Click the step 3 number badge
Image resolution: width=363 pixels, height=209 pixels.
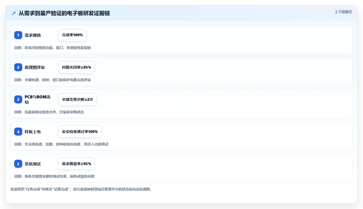pyautogui.click(x=18, y=99)
